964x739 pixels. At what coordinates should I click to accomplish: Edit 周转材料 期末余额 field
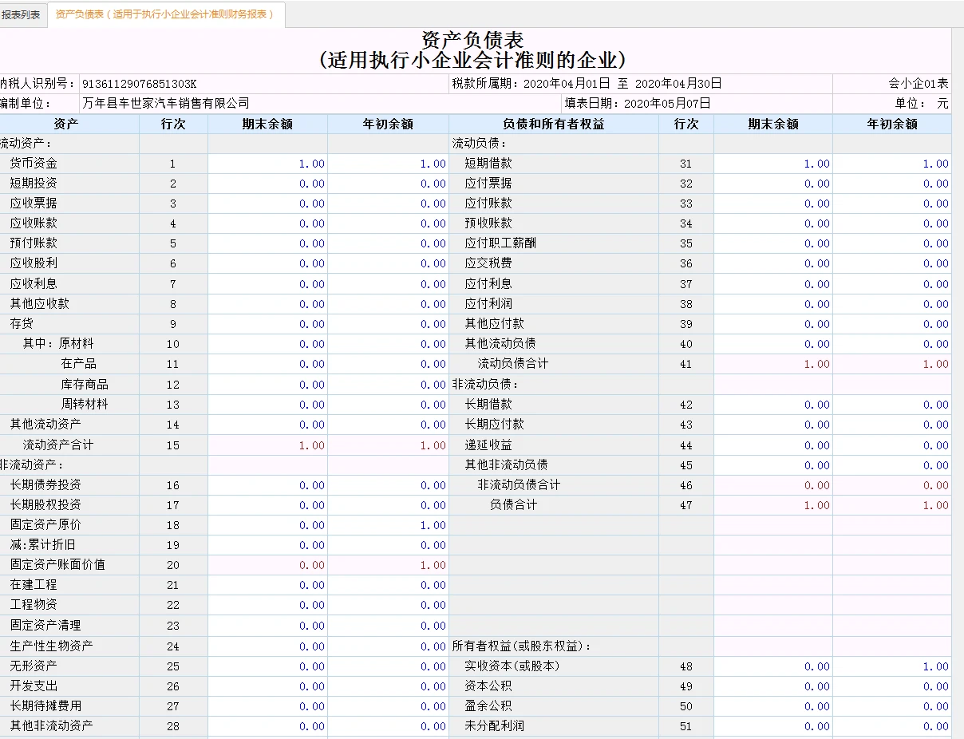pyautogui.click(x=267, y=405)
